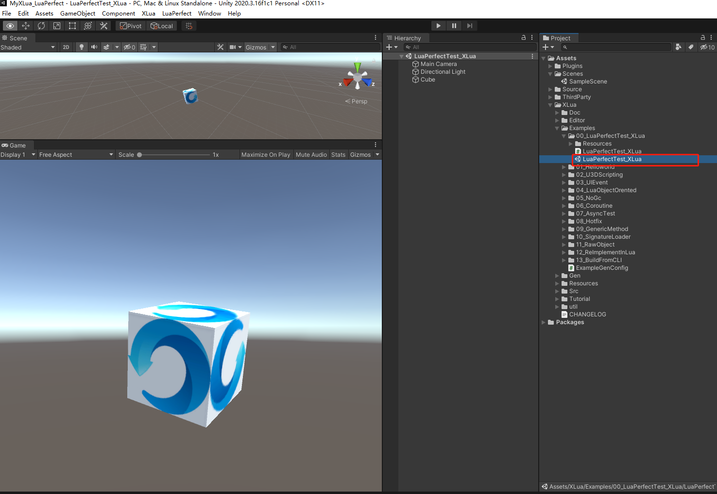Open the LuaPerfect menu
This screenshot has width=717, height=494.
click(x=176, y=13)
